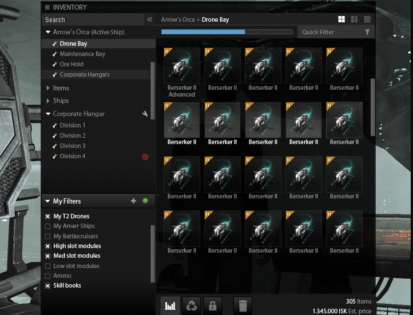This screenshot has height=315, width=413.
Task: Open the estimated price chart button
Action: coord(170,306)
